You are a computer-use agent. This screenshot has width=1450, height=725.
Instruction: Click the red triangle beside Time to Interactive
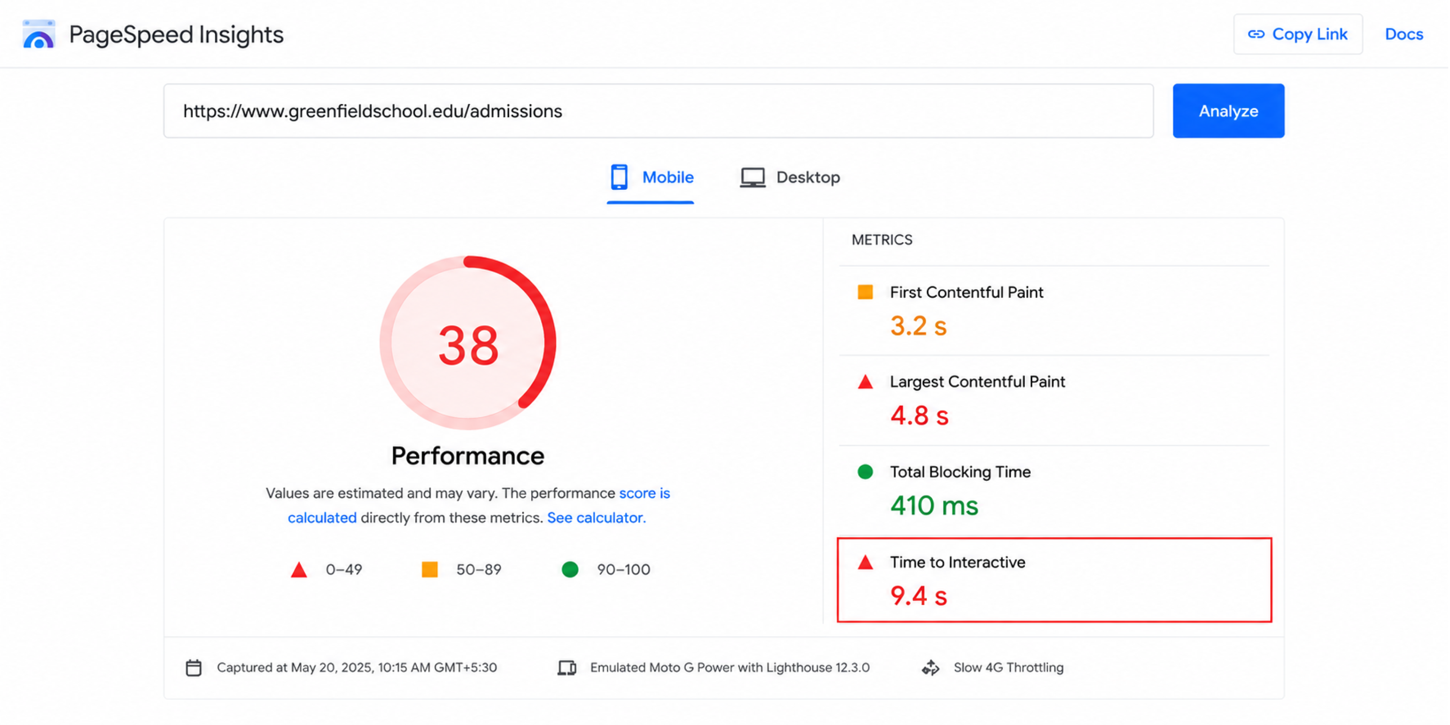[865, 562]
